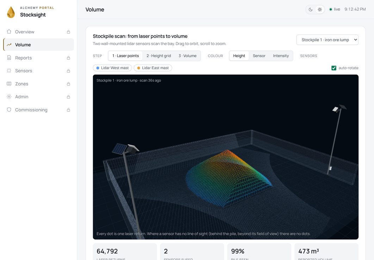Screen dimensions: 374x260
Task: Click the sensors fused value 2
Action: tap(166, 251)
